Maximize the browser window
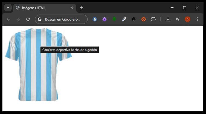Screen dimensions: 206x114 [185, 8]
